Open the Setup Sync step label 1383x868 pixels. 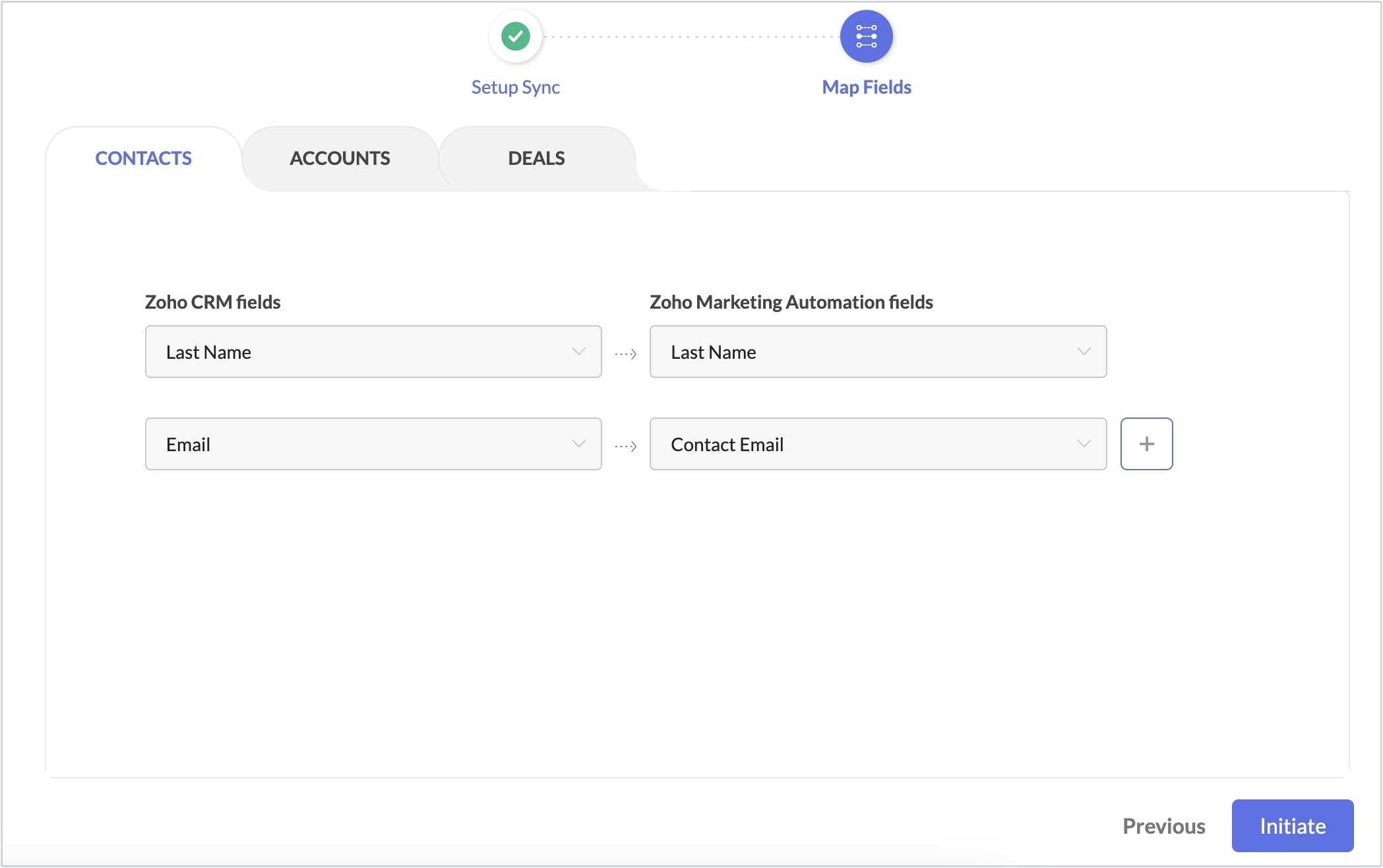click(x=515, y=87)
